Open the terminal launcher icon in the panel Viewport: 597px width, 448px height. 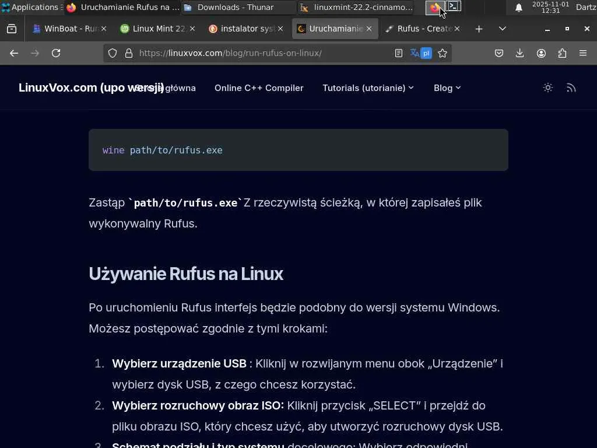click(453, 6)
